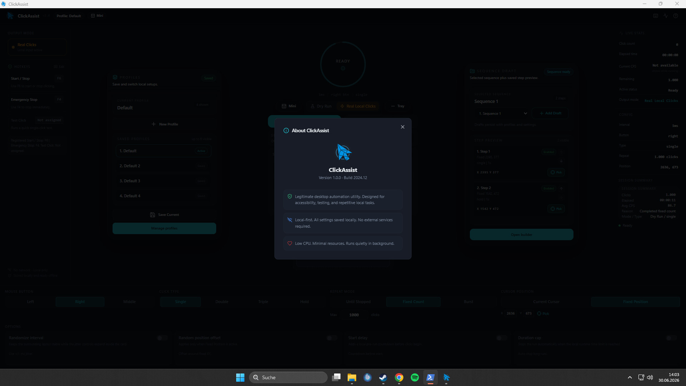686x386 pixels.
Task: Use Current Cursor for position
Action: pos(546,302)
